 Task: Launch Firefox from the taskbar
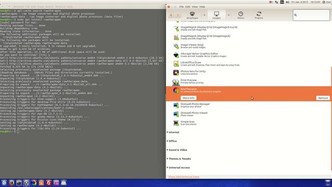11,183
